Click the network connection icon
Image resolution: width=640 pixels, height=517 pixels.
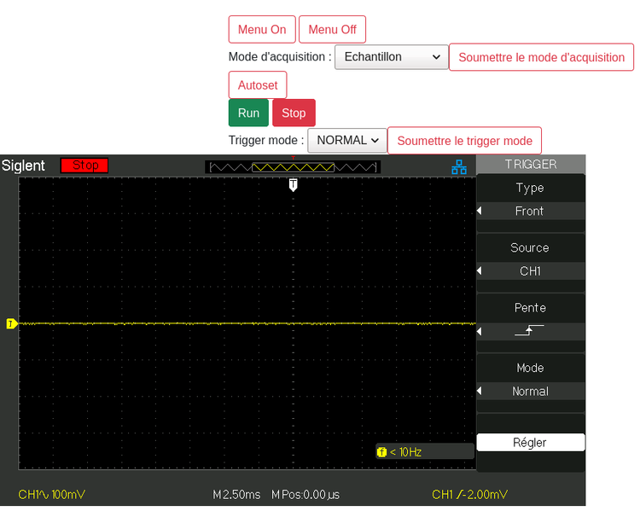click(459, 167)
